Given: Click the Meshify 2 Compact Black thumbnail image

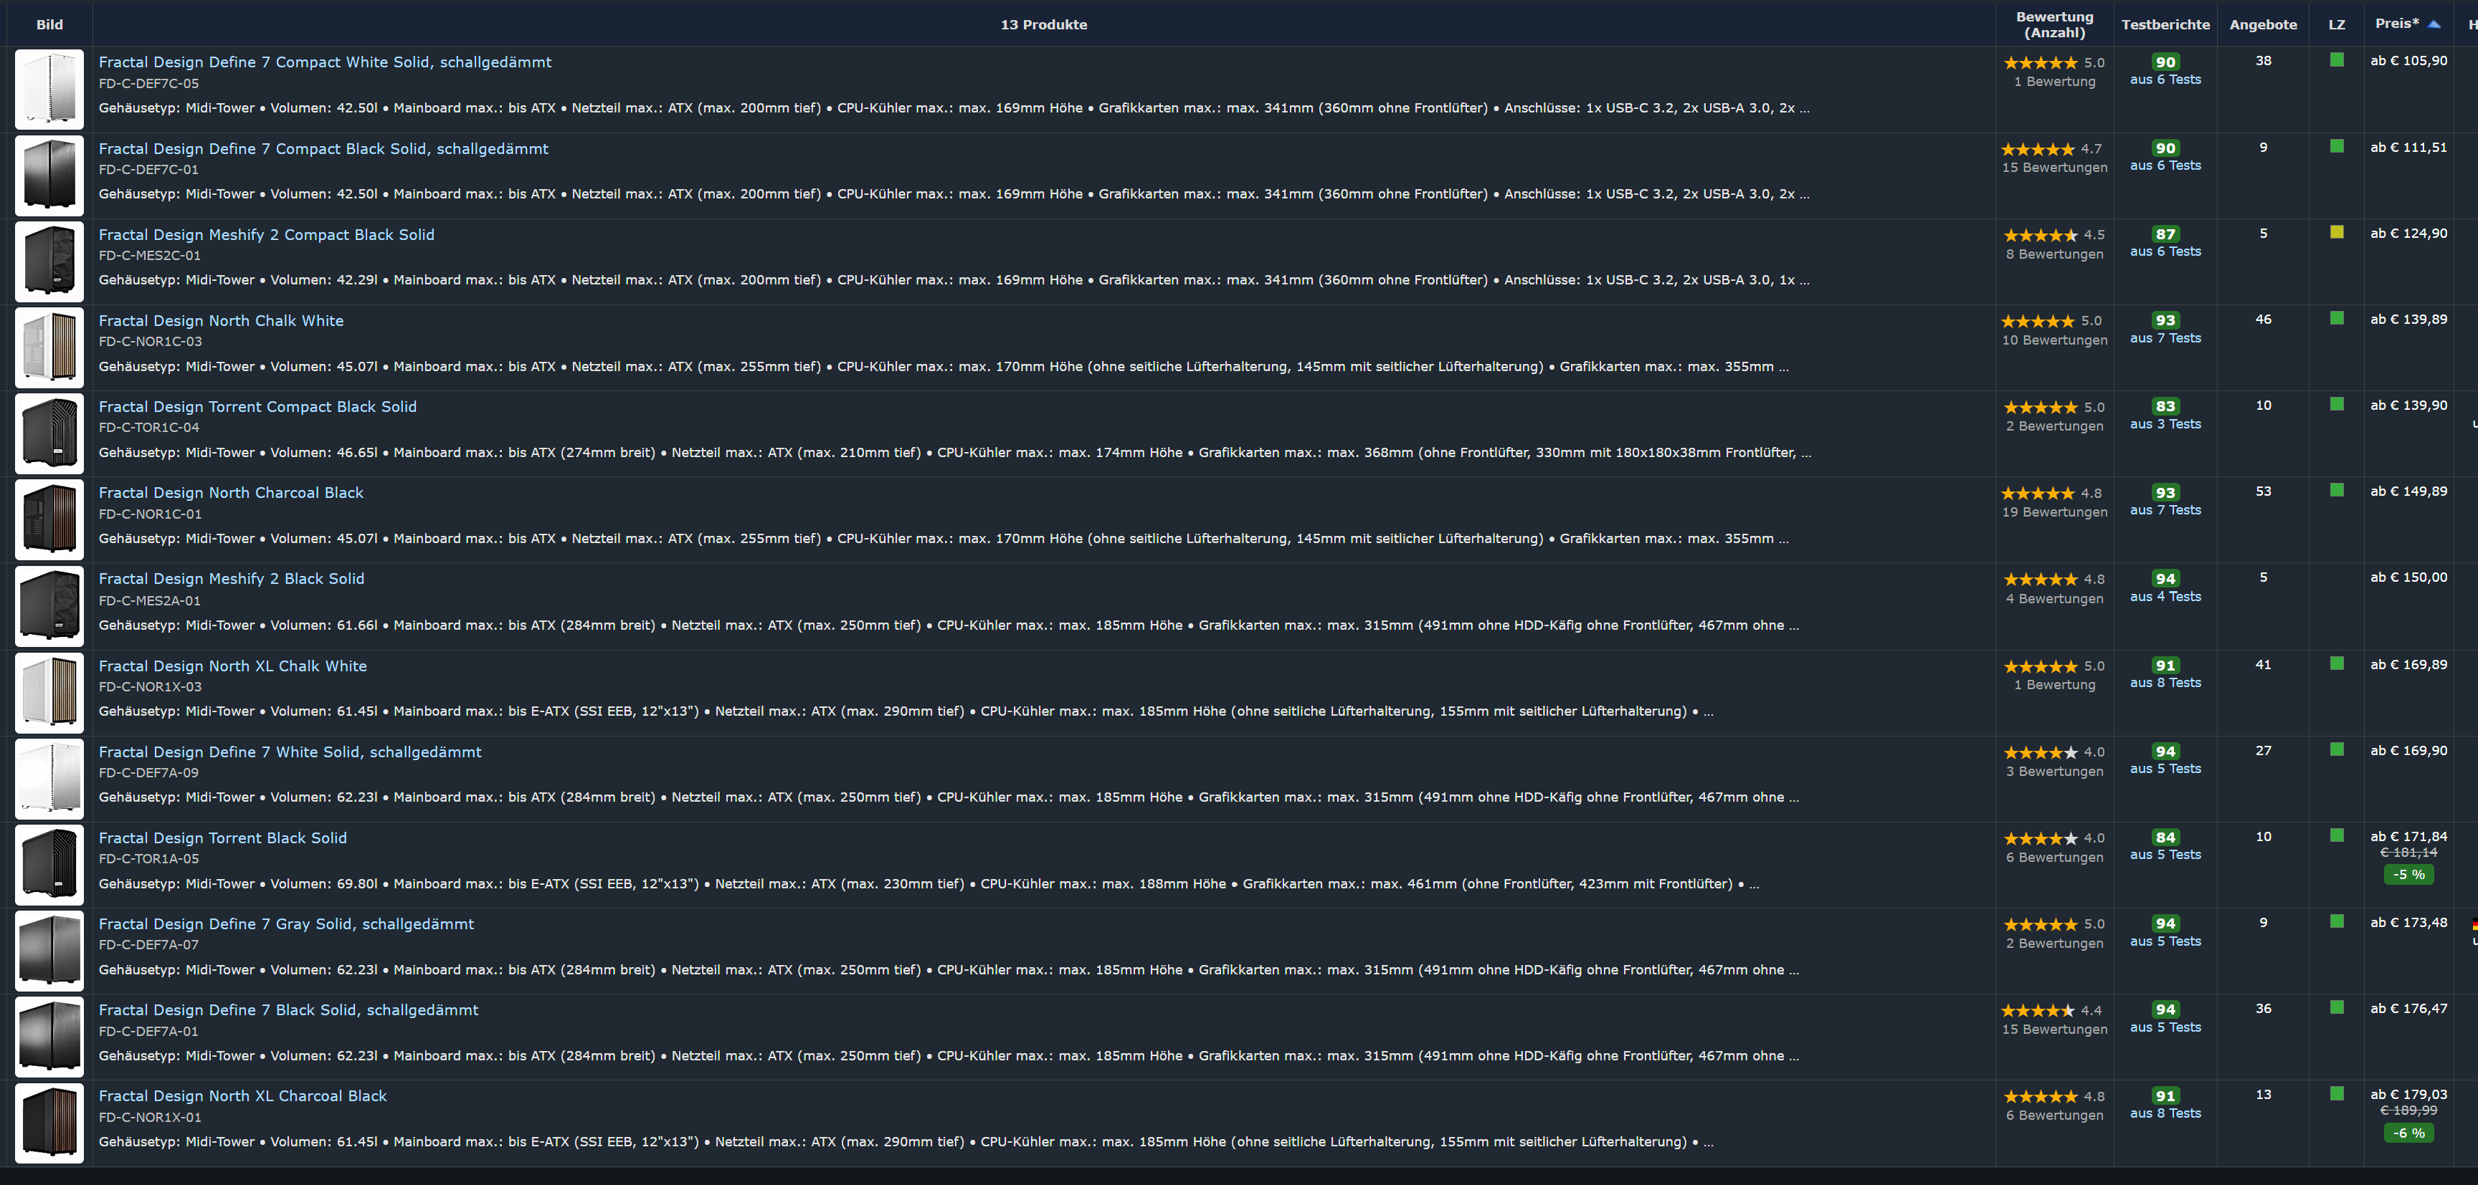Looking at the screenshot, I should 49,262.
